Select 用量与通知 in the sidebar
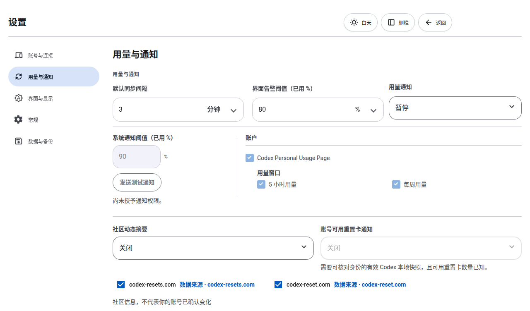Image resolution: width=530 pixels, height=311 pixels. click(54, 77)
